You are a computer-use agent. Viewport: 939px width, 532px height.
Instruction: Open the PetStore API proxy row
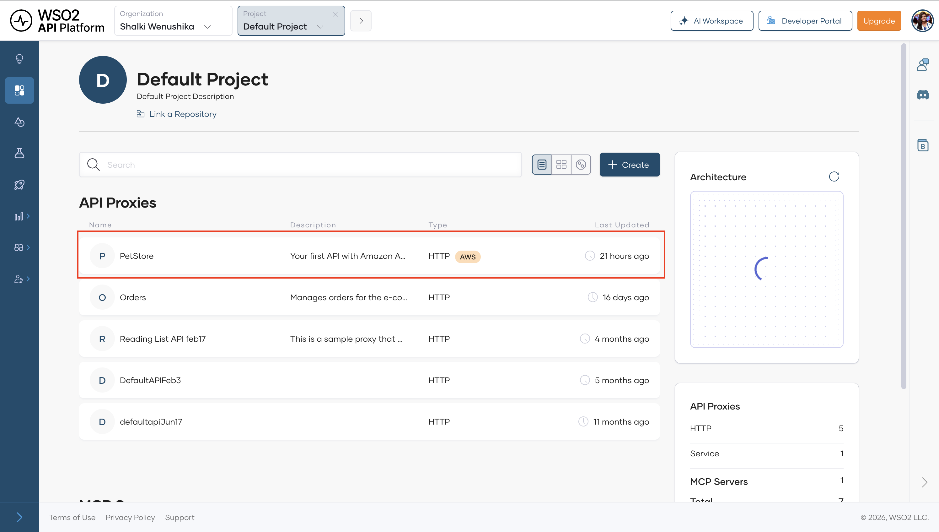(369, 256)
